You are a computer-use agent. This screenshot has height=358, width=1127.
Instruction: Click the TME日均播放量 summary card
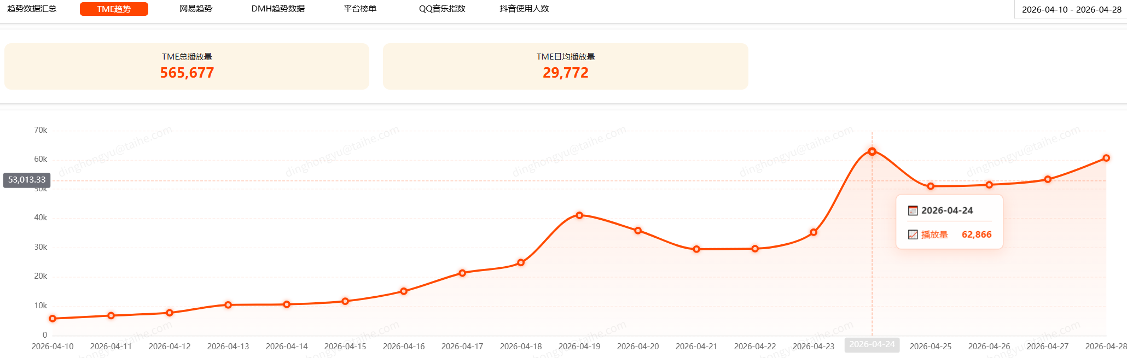565,66
